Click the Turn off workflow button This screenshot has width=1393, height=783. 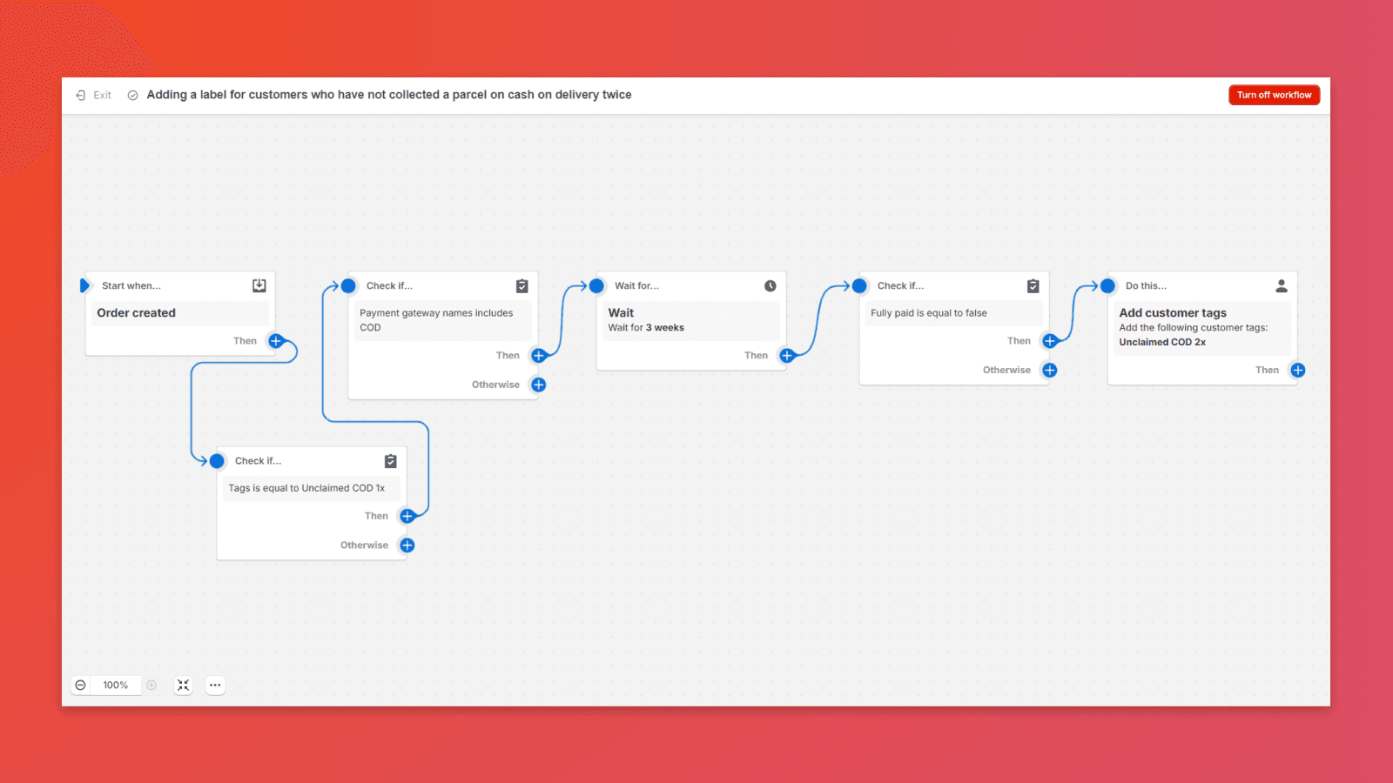[x=1274, y=95]
